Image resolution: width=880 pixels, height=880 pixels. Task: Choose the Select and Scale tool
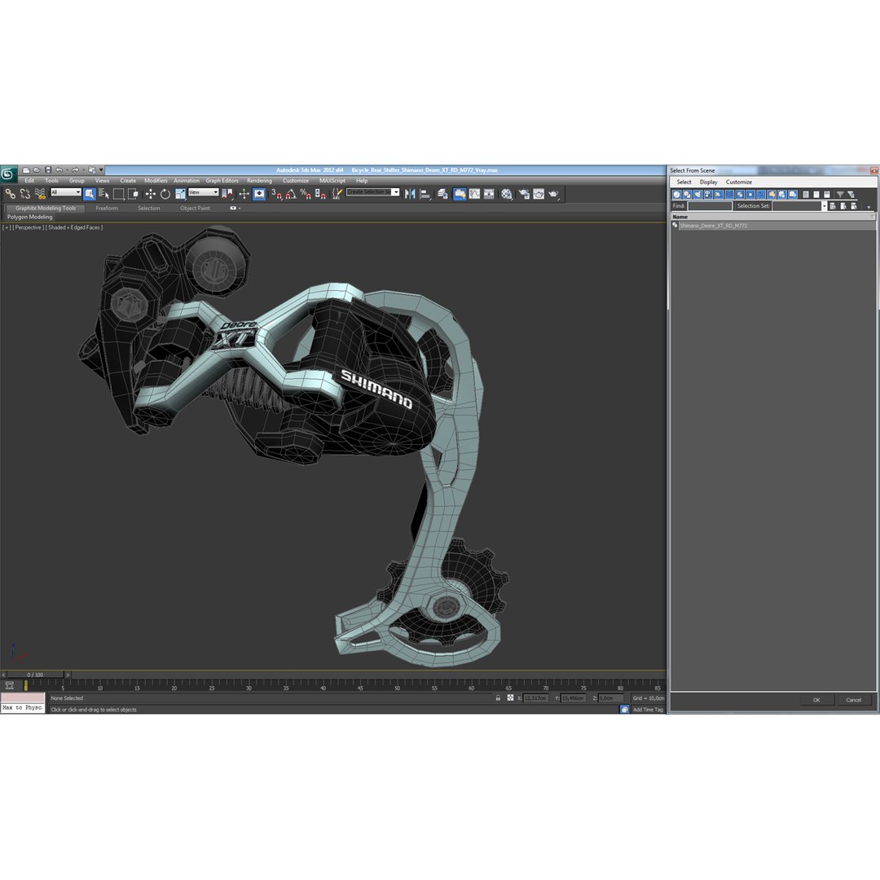click(x=180, y=194)
